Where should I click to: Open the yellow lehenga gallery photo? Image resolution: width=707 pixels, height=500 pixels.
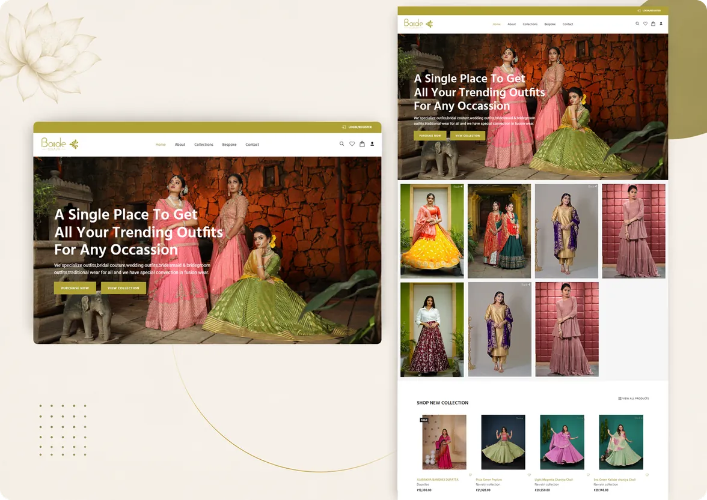tap(432, 230)
